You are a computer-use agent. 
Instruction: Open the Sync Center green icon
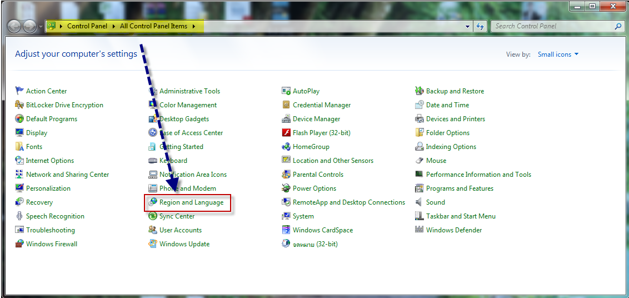152,216
